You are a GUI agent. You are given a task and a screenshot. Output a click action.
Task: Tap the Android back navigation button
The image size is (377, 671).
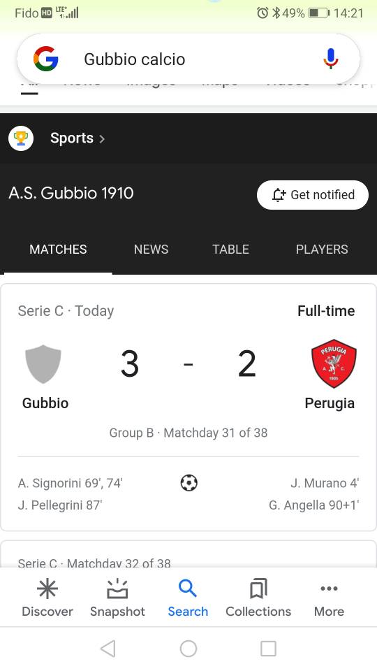pyautogui.click(x=108, y=649)
